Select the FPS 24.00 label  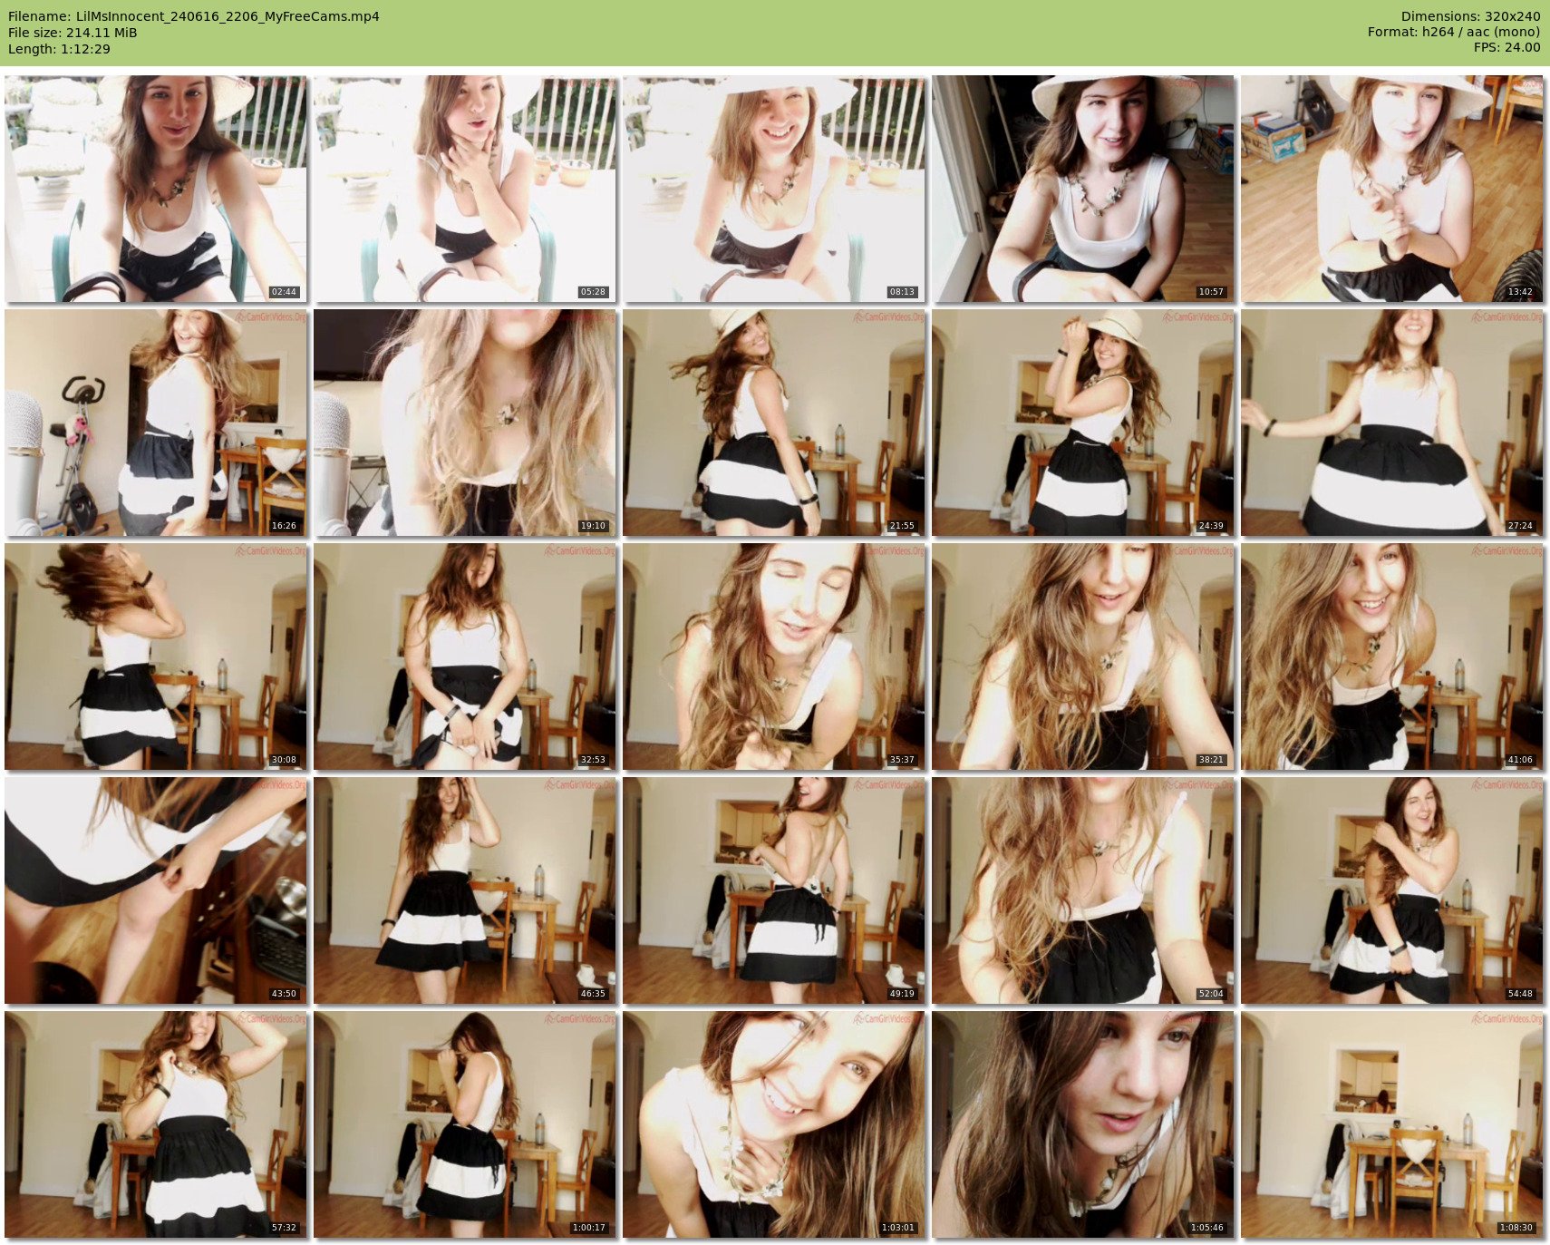tap(1506, 47)
